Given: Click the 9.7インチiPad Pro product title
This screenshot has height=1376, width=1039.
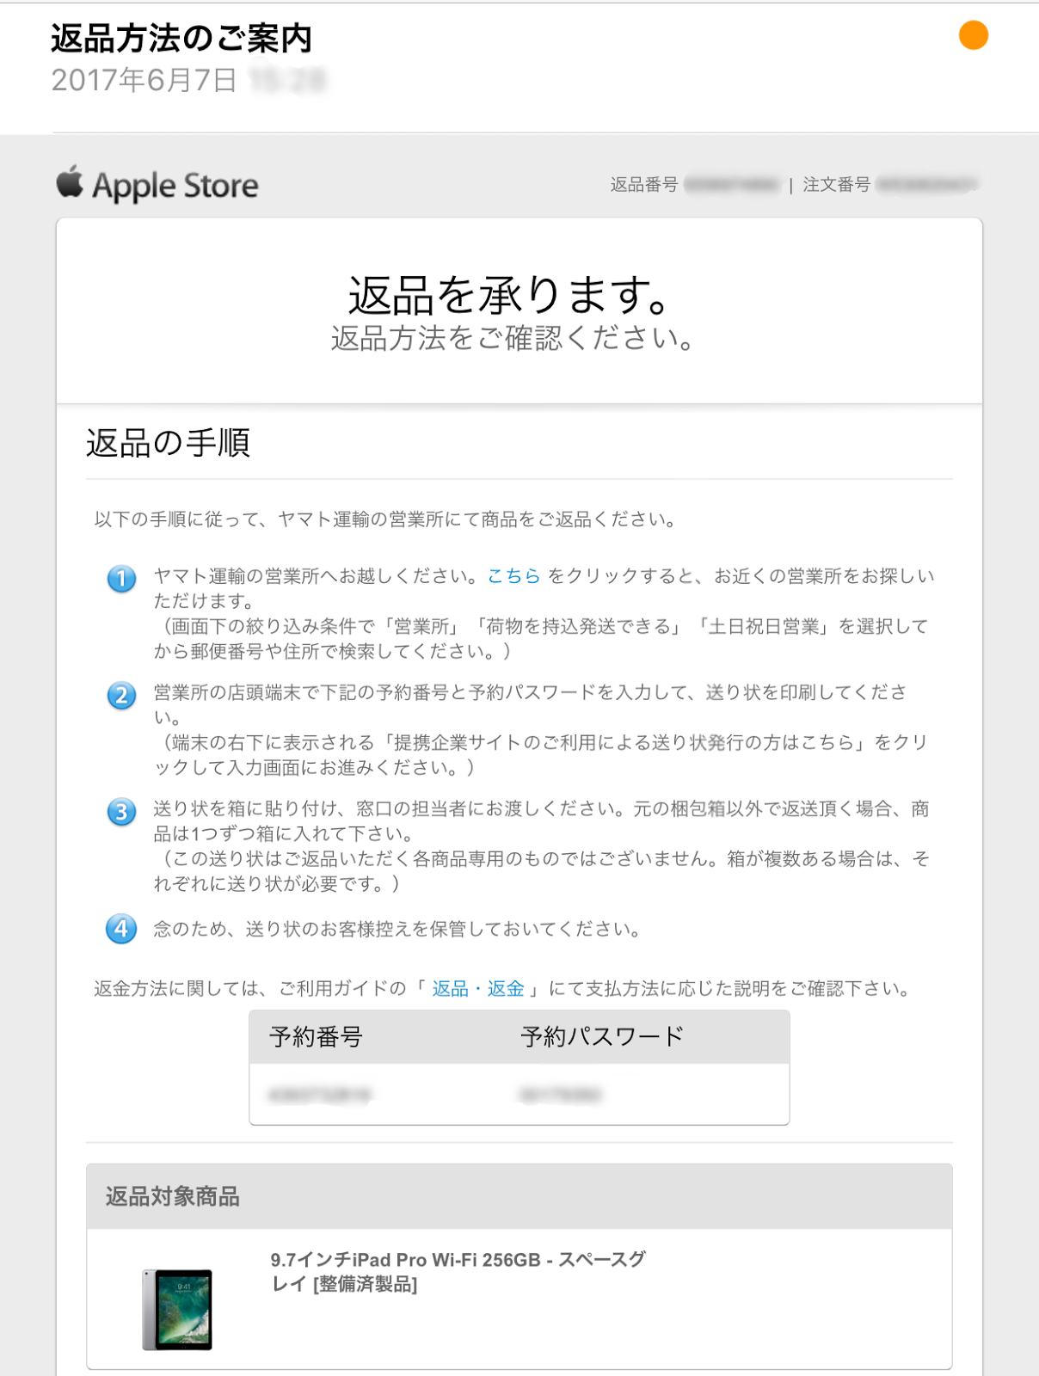Looking at the screenshot, I should pos(458,1272).
